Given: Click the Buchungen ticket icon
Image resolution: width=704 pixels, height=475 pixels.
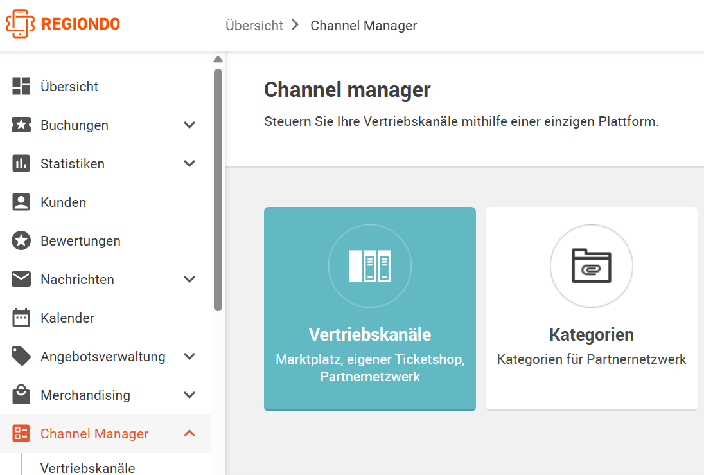Looking at the screenshot, I should (21, 125).
